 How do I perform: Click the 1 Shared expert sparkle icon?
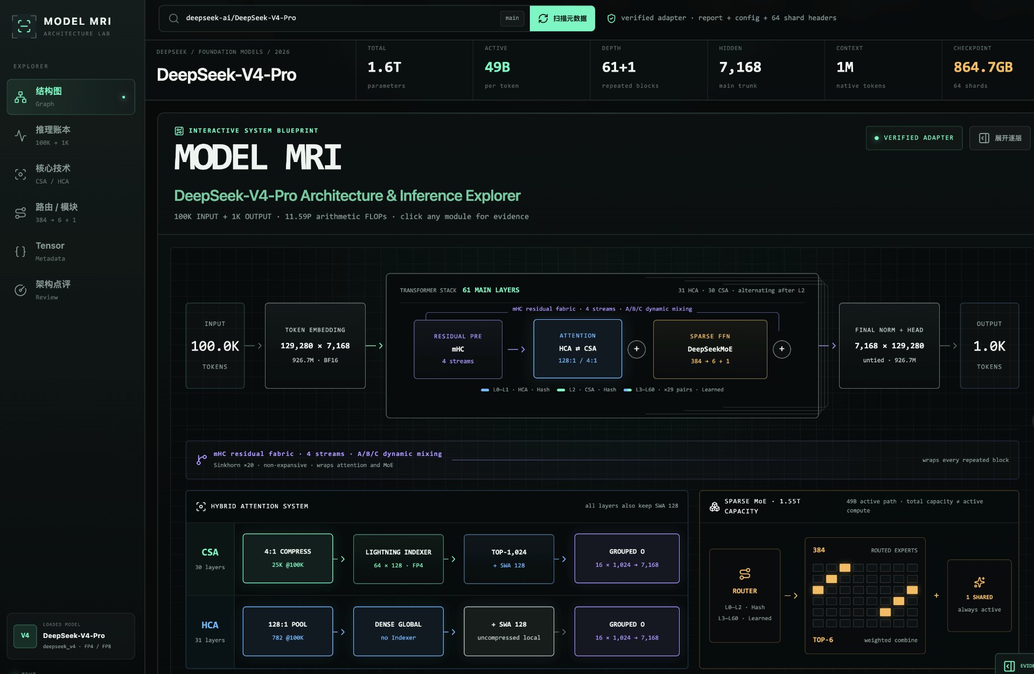coord(979,582)
